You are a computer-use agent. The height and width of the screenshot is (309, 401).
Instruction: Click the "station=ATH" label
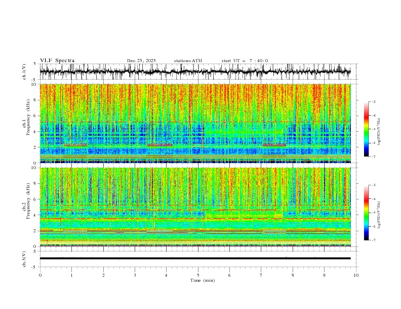click(x=188, y=61)
